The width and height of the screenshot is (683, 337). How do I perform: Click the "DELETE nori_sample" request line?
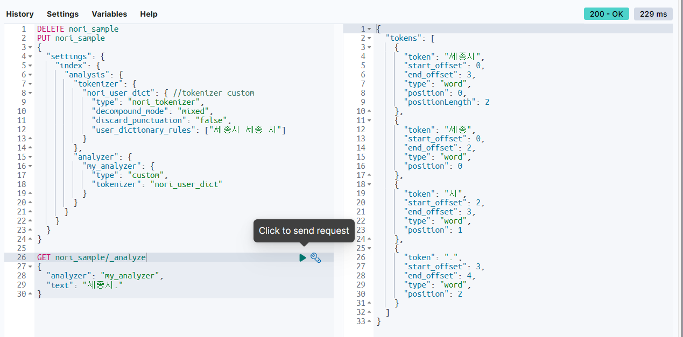click(x=78, y=29)
